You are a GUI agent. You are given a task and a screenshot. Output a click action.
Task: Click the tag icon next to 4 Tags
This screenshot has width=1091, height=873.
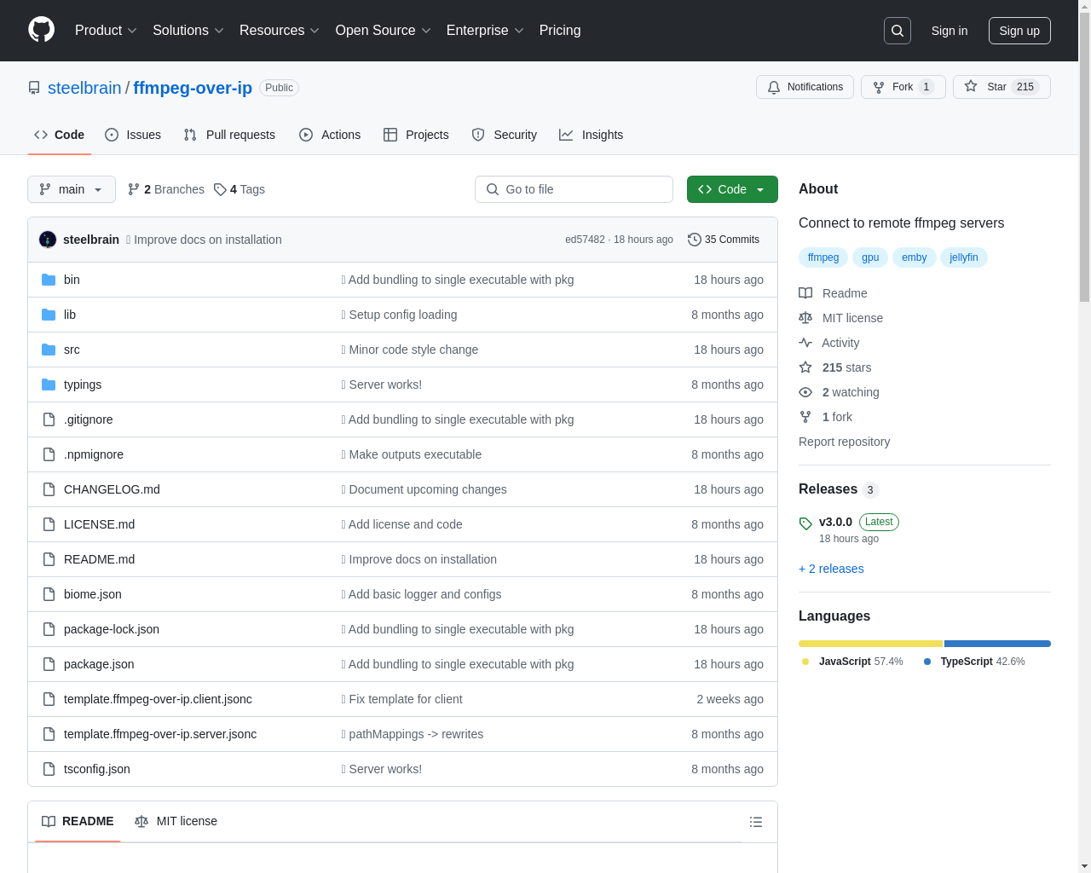point(220,189)
